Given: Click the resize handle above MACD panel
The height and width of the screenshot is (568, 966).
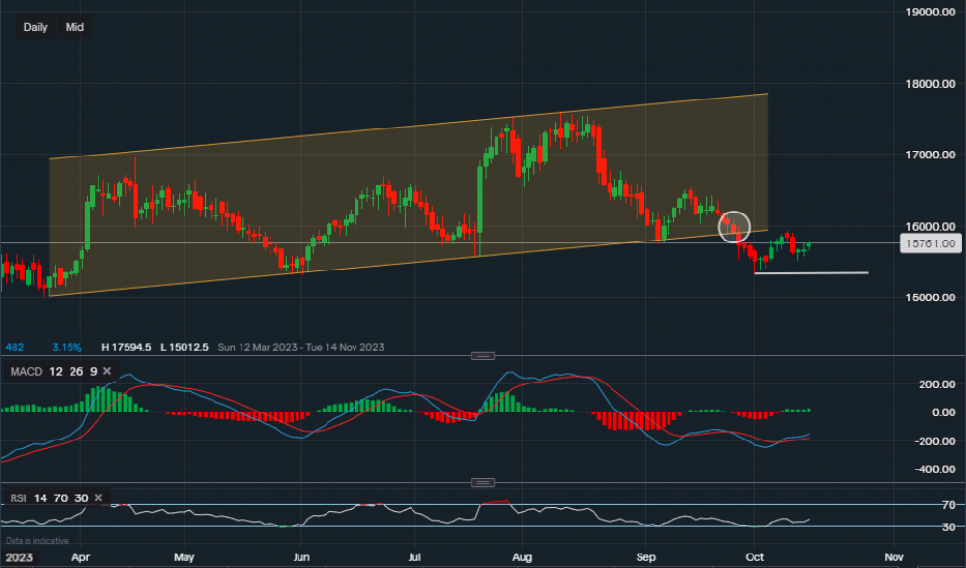Looking at the screenshot, I should tap(482, 355).
